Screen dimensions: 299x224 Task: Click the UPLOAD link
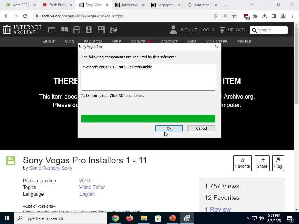click(236, 30)
